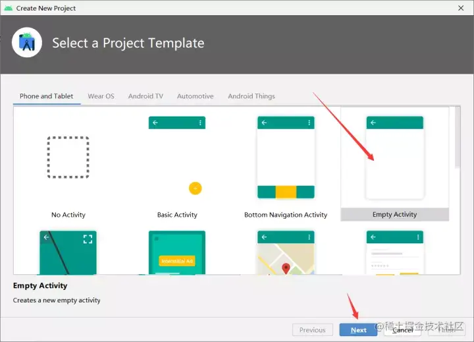This screenshot has width=474, height=342.
Task: Click the Android icon in title bar
Action: (9, 8)
